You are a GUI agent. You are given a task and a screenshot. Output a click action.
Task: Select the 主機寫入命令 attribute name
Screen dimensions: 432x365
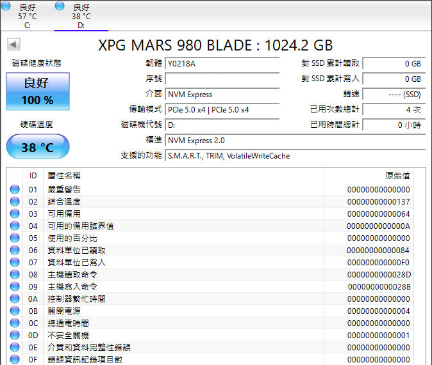pyautogui.click(x=72, y=286)
